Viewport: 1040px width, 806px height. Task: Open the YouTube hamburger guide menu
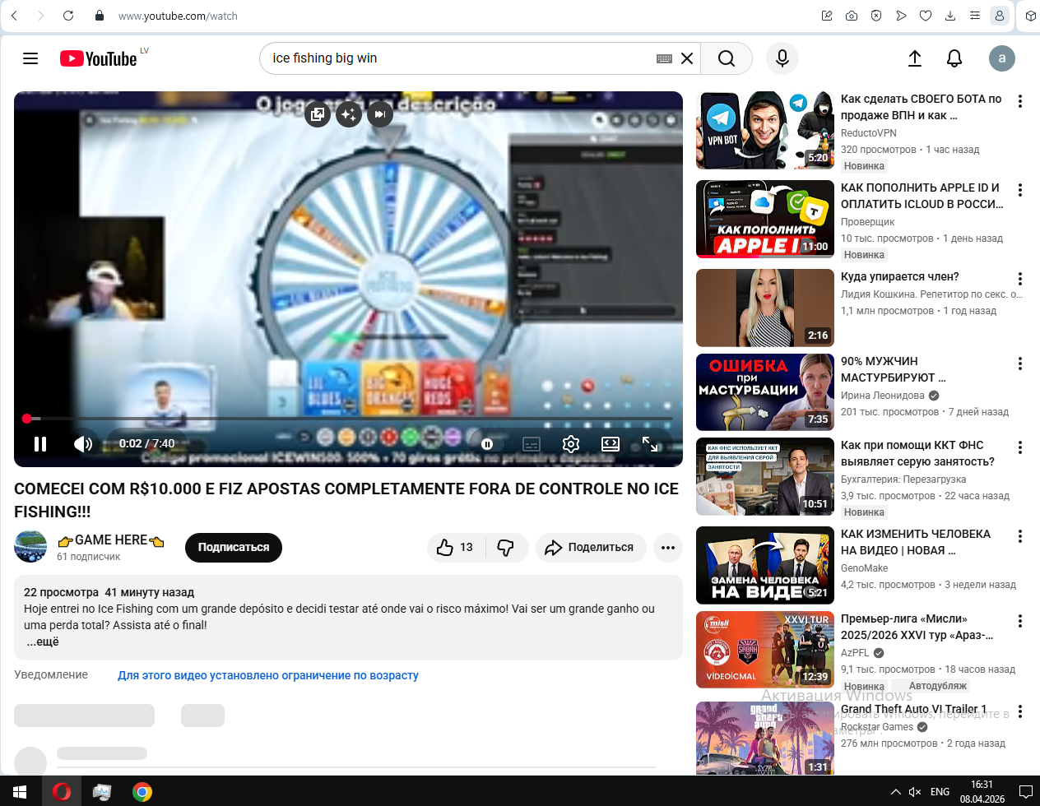coord(30,58)
